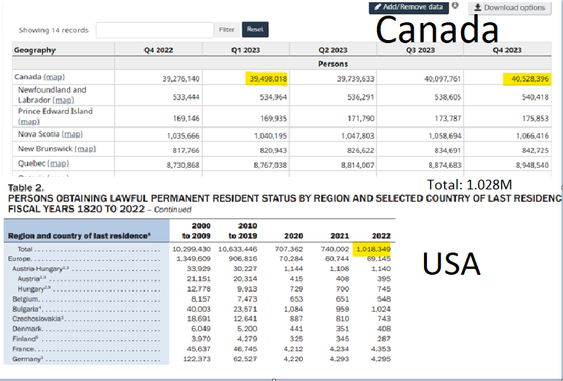
Task: Click the Q2 2023 column header
Action: (x=333, y=50)
